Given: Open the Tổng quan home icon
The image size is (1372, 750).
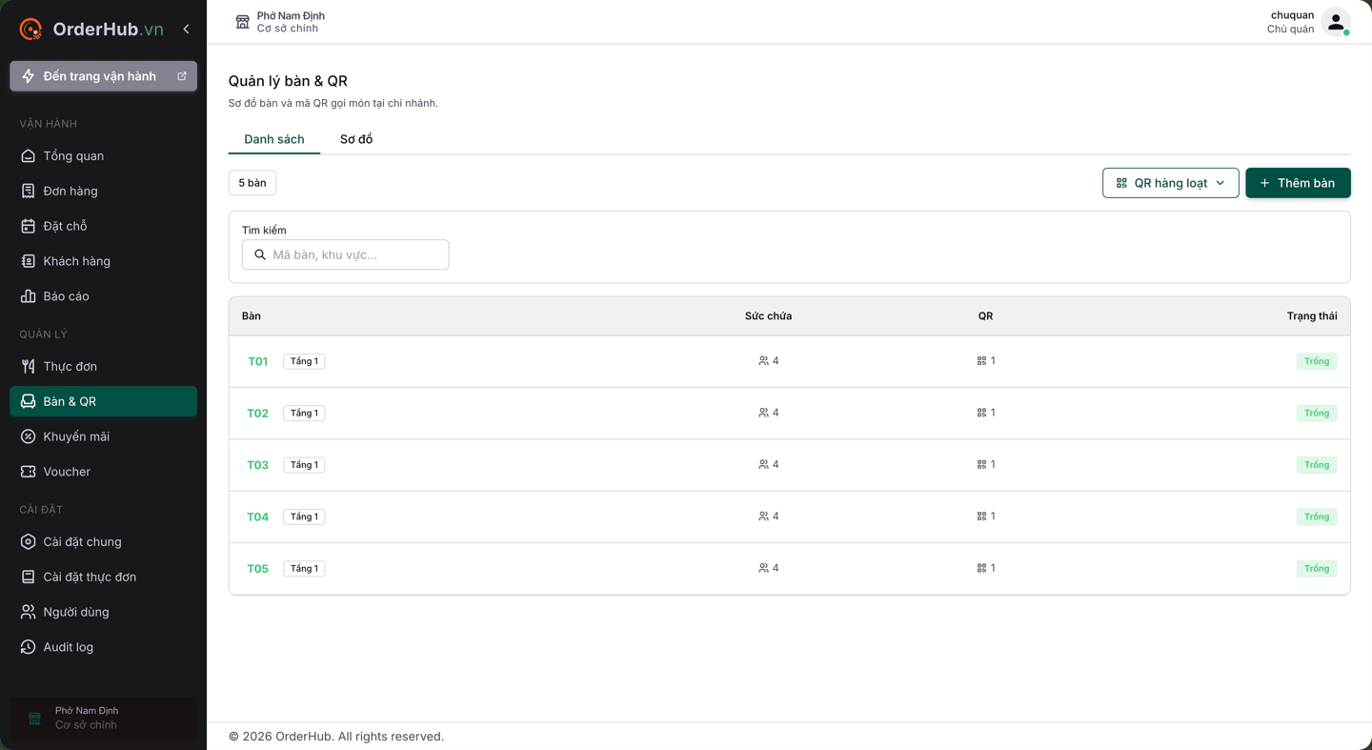Looking at the screenshot, I should click(28, 156).
